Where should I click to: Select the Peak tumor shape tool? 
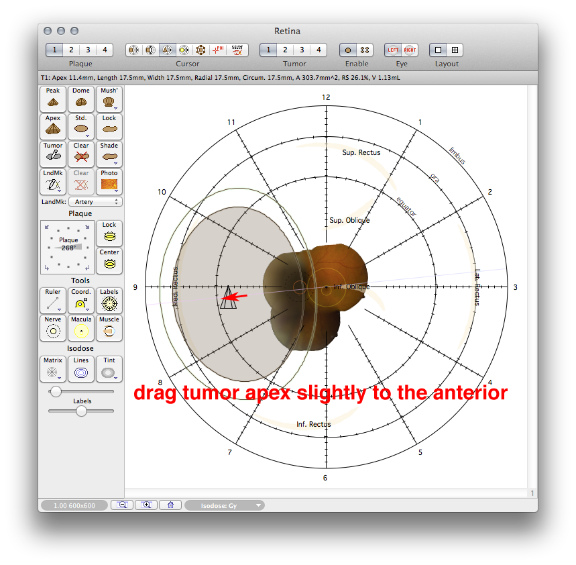click(53, 99)
